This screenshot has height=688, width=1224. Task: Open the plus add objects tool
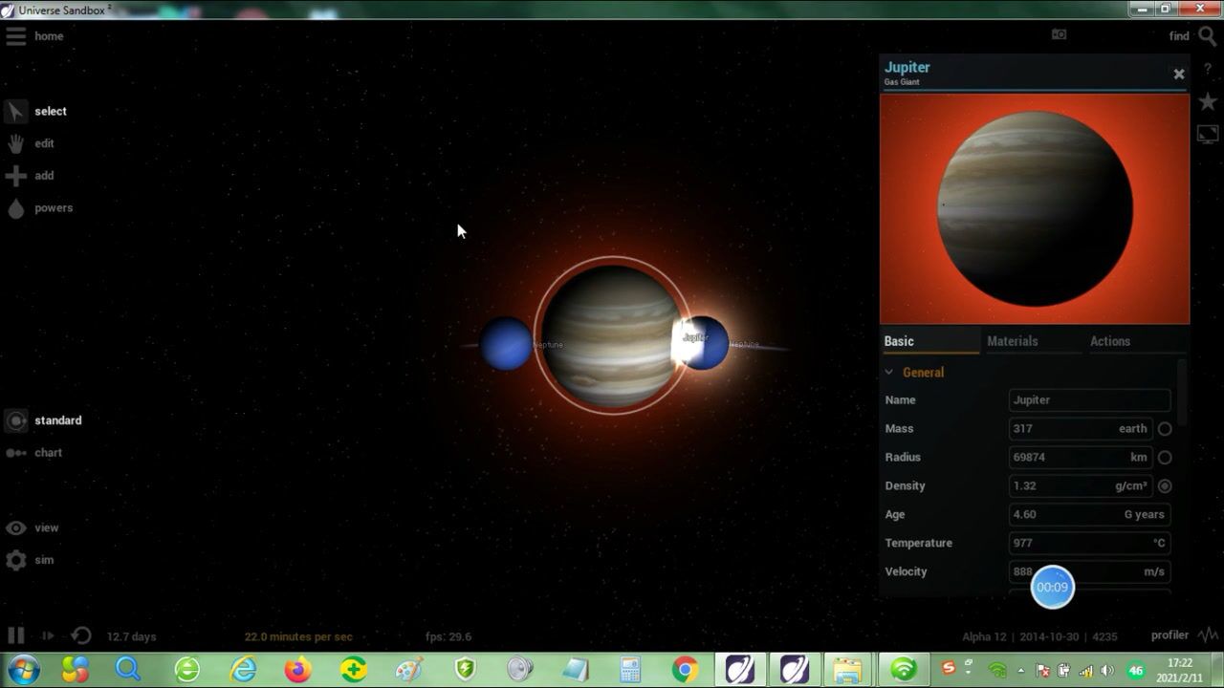pyautogui.click(x=15, y=176)
